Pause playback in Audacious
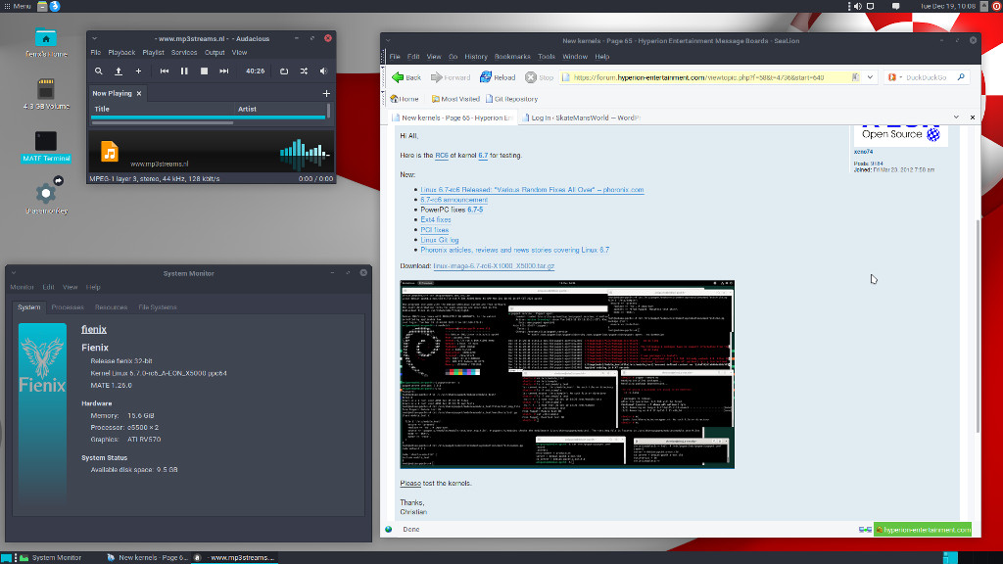The image size is (1003, 564). click(x=184, y=70)
